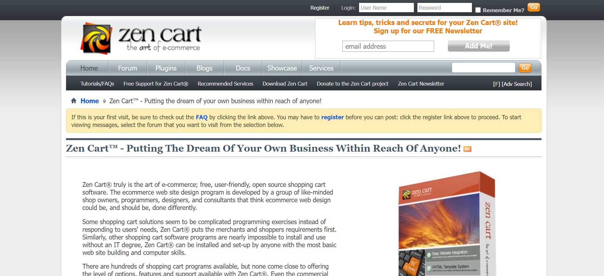
Task: Open Free Support for Zen Cart link
Action: tap(156, 84)
